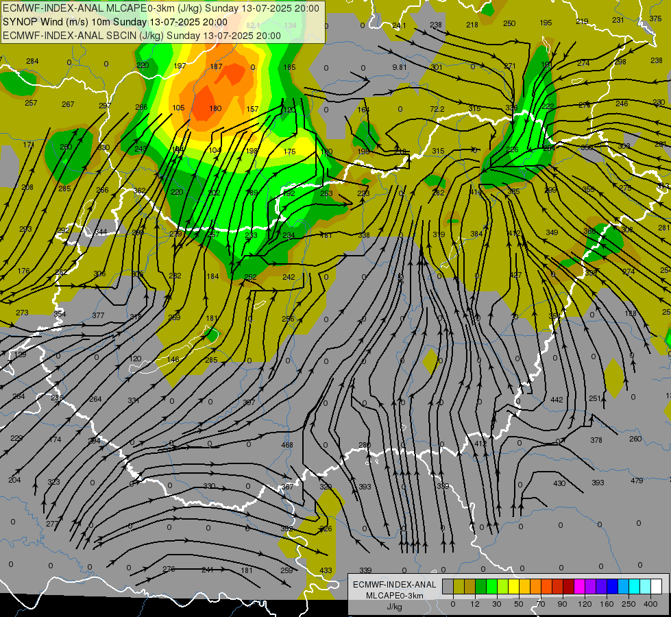Click the legend tick label 400
Image resolution: width=671 pixels, height=617 pixels.
[x=650, y=604]
